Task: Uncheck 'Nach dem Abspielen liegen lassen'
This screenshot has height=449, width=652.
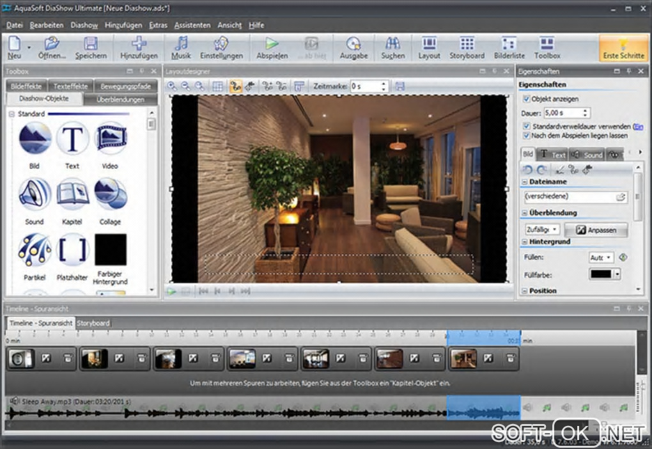Action: pyautogui.click(x=527, y=136)
